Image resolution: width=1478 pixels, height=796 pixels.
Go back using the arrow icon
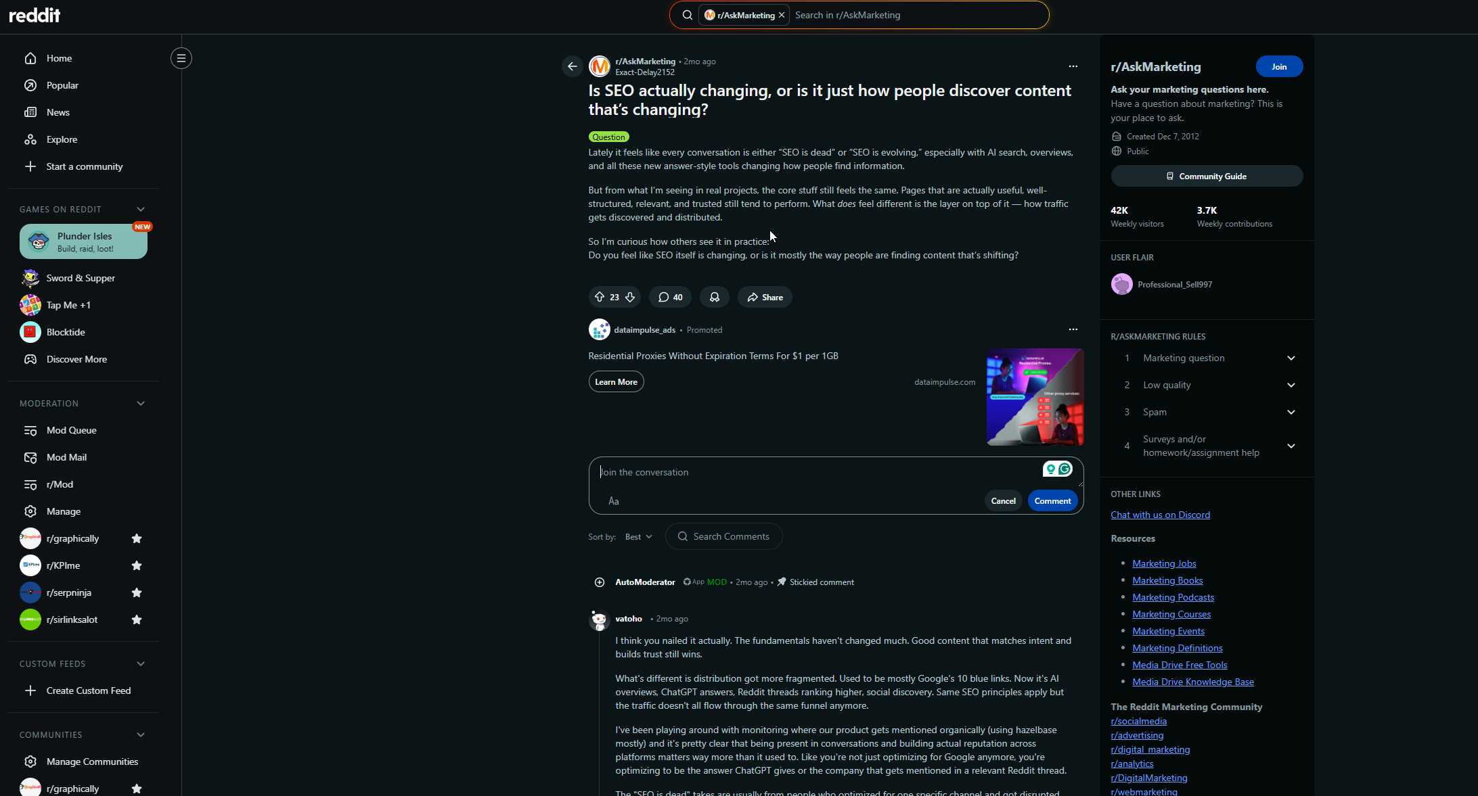572,66
